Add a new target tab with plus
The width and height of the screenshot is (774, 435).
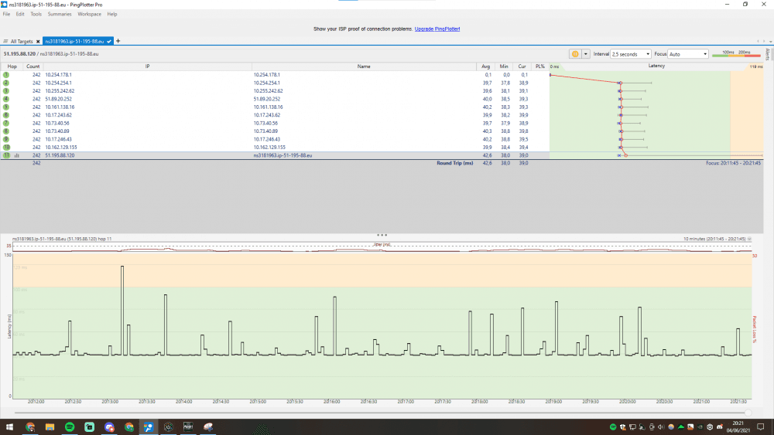pyautogui.click(x=118, y=40)
